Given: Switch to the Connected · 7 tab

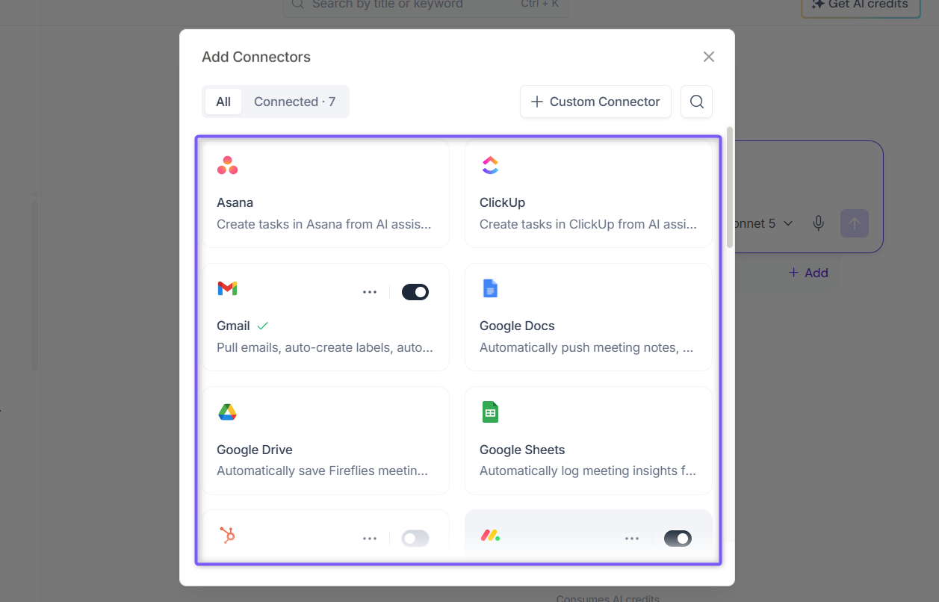Looking at the screenshot, I should click(x=294, y=102).
